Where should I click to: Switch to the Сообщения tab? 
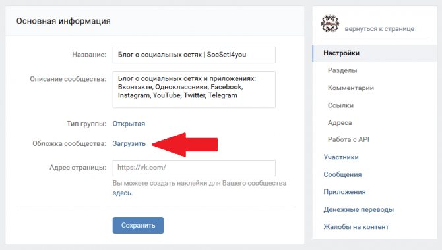coord(342,174)
